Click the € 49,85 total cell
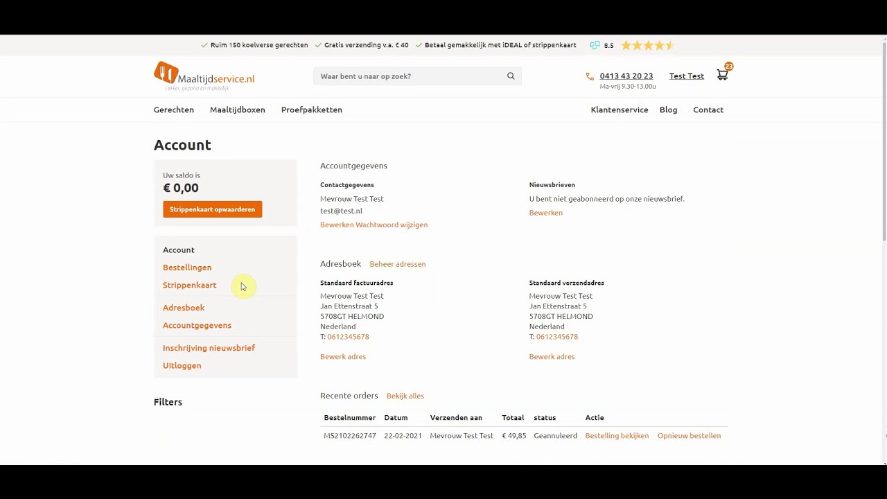The height and width of the screenshot is (499, 887). point(514,436)
